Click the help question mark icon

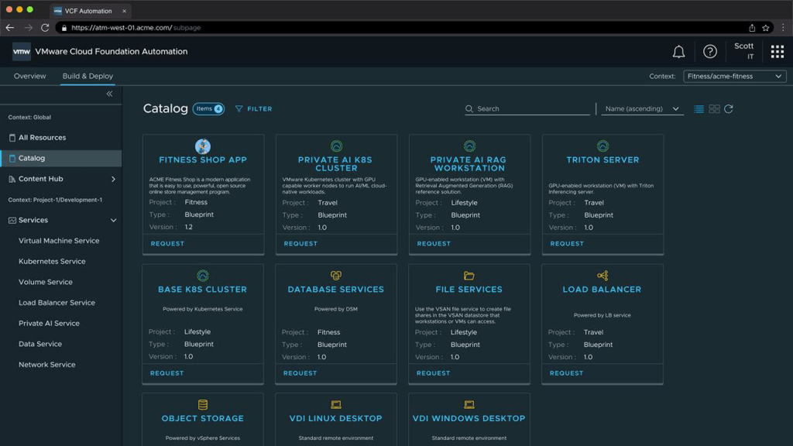709,52
